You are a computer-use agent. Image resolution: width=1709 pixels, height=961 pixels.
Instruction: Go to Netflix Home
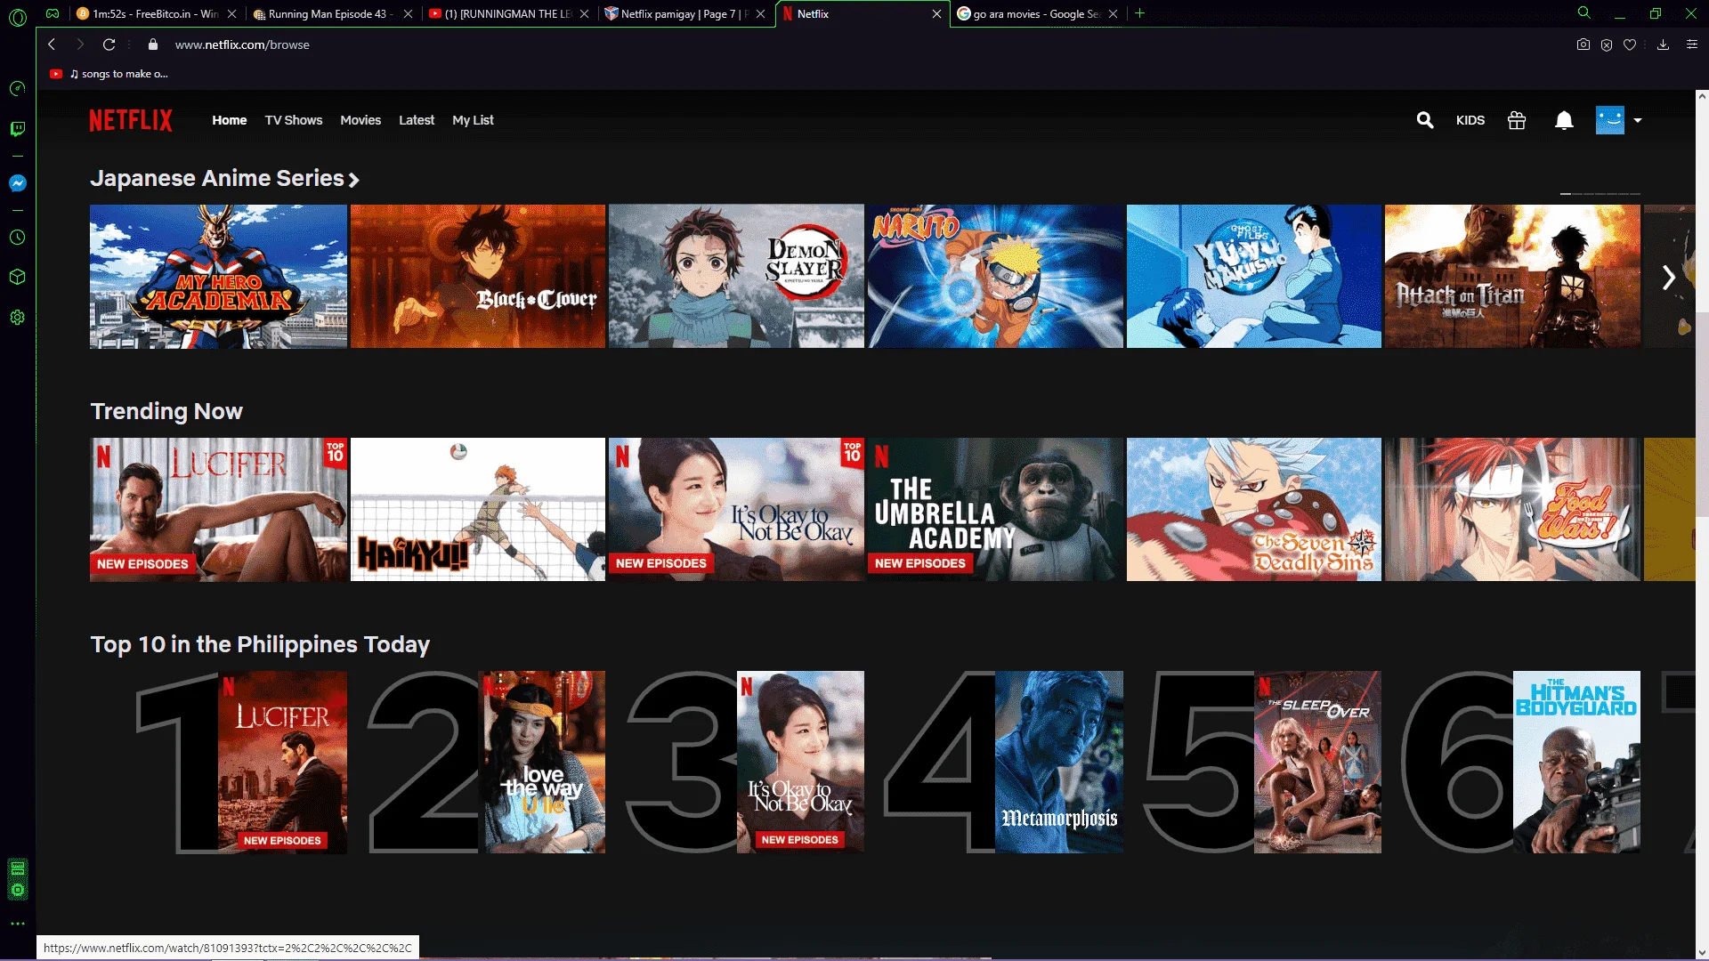(230, 120)
